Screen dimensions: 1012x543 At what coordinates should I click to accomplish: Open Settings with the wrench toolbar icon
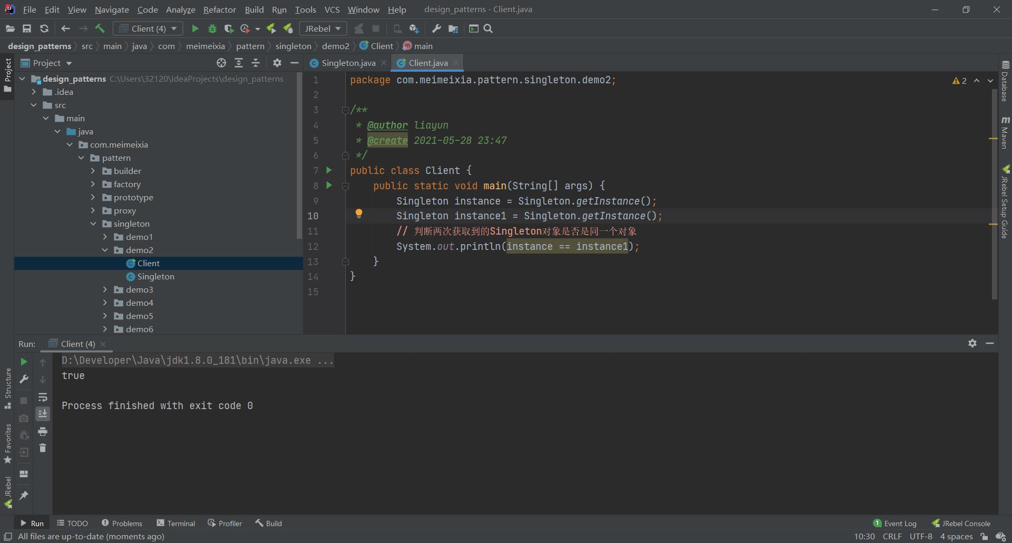(x=436, y=28)
